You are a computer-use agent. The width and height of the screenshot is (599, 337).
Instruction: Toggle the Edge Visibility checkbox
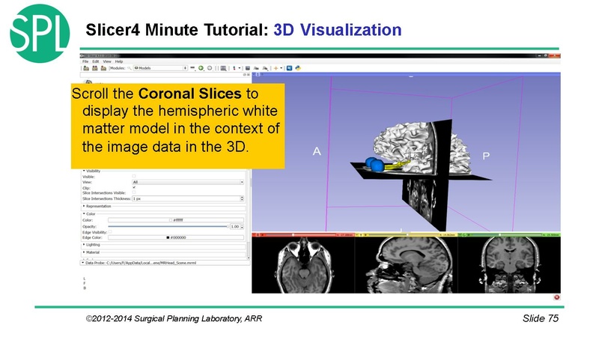(110, 232)
